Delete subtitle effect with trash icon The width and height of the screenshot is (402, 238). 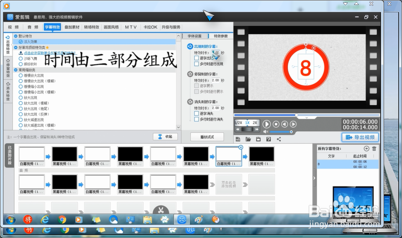tap(374, 148)
